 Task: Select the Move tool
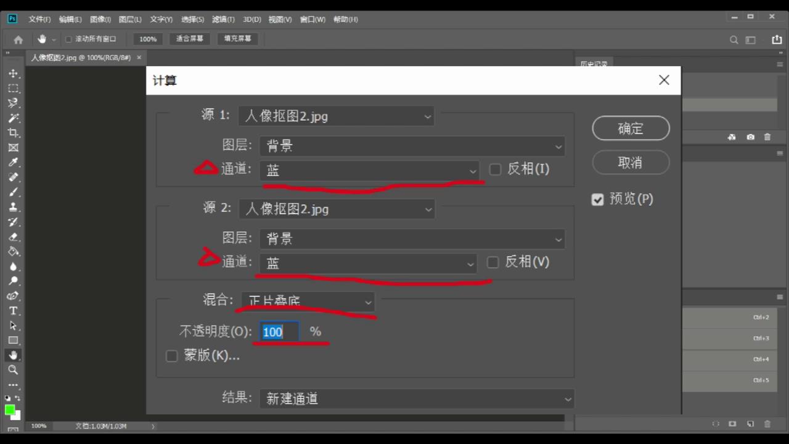[14, 73]
